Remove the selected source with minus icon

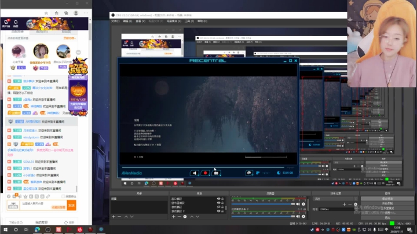click(x=179, y=217)
